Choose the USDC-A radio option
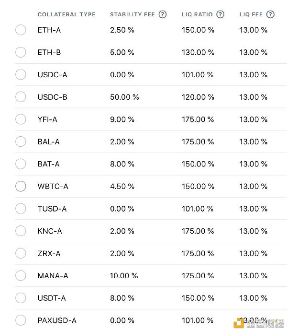The image size is (287, 331). [21, 74]
